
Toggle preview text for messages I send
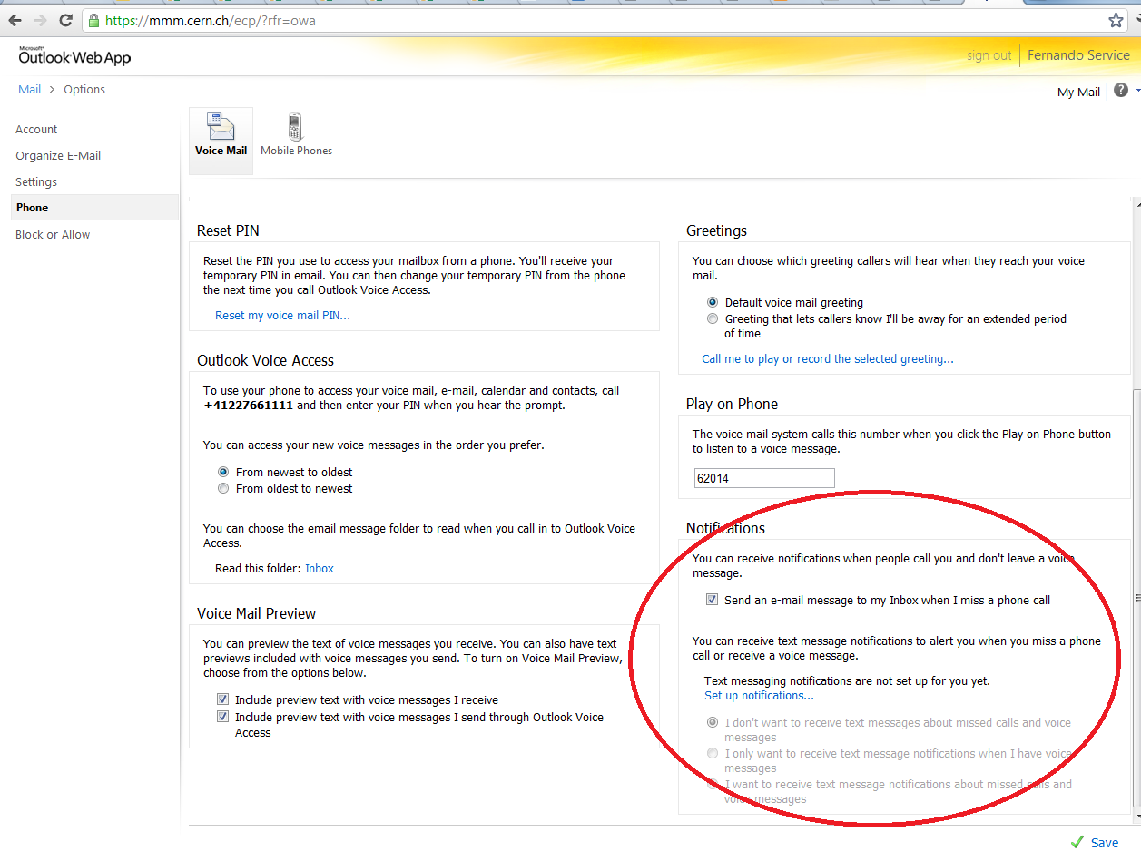(222, 718)
